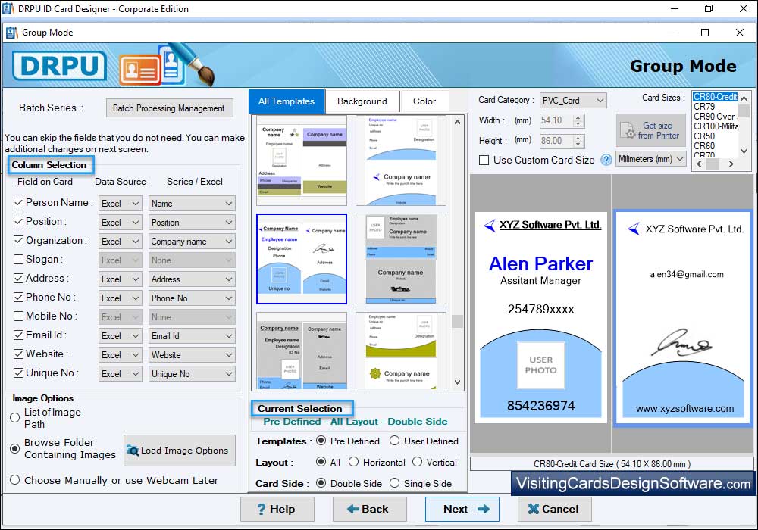Open the Email Id series dropdown
Screen dimensions: 758x530
click(192, 336)
